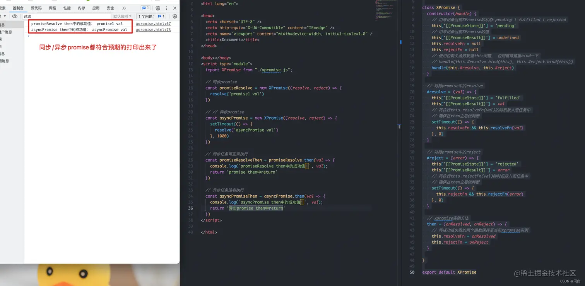585x286 pixels.
Task: Switch to the 源代码 tab
Action: (36, 8)
